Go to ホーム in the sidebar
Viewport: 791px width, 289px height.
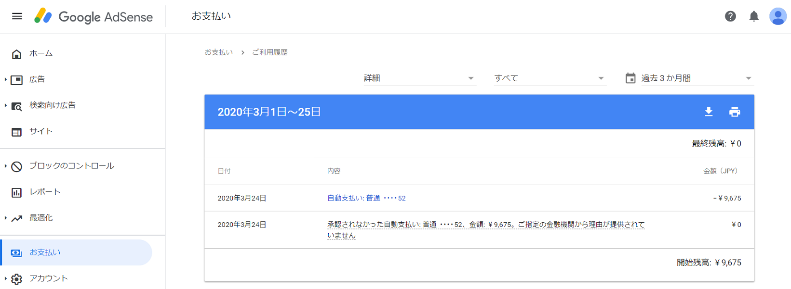tap(41, 53)
